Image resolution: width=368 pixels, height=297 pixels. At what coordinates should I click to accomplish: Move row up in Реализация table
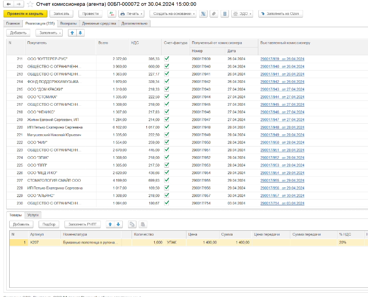(x=72, y=33)
